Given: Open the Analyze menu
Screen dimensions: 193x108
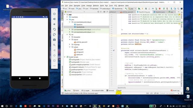Looking at the screenshot, I should click(x=89, y=6).
